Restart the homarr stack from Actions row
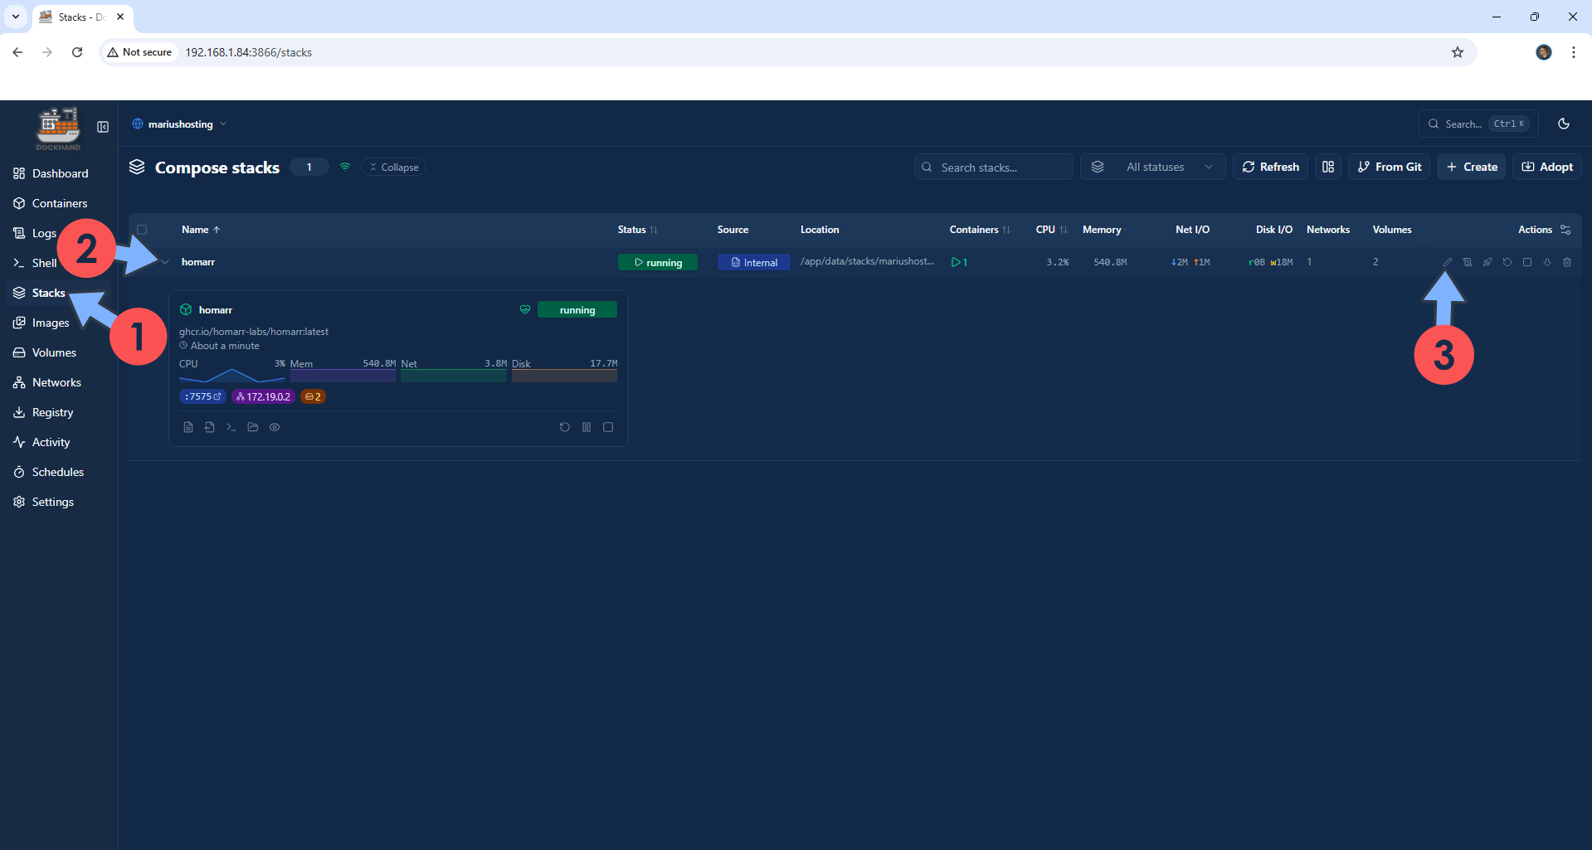Screen dimensions: 1592x850 point(1507,262)
